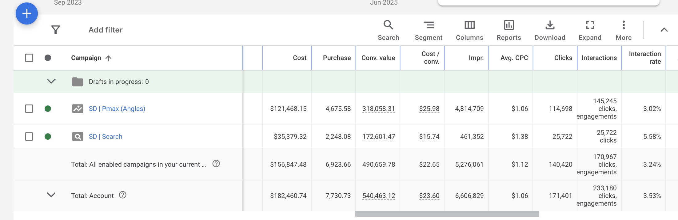Open the Reports menu
The width and height of the screenshot is (678, 220).
coord(509,30)
